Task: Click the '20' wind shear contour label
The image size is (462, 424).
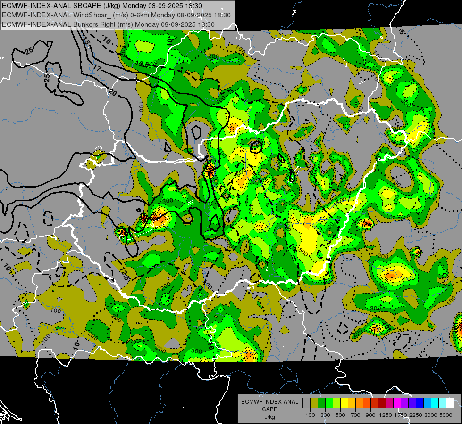Action: 112,92
